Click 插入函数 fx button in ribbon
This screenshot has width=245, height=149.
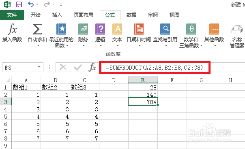click(12, 33)
